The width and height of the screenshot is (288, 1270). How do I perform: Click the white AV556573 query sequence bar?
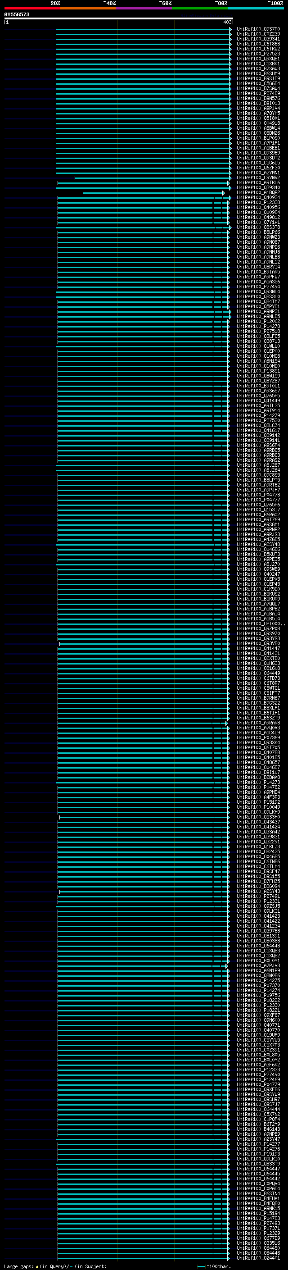[119, 19]
